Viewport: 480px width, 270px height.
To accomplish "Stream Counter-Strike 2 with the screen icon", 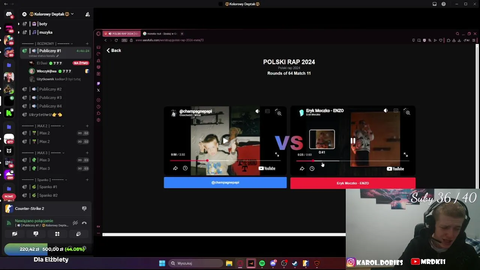I will (x=84, y=208).
